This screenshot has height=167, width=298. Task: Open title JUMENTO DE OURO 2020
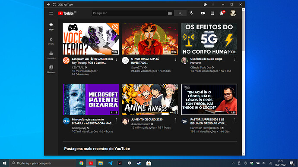(x=147, y=120)
